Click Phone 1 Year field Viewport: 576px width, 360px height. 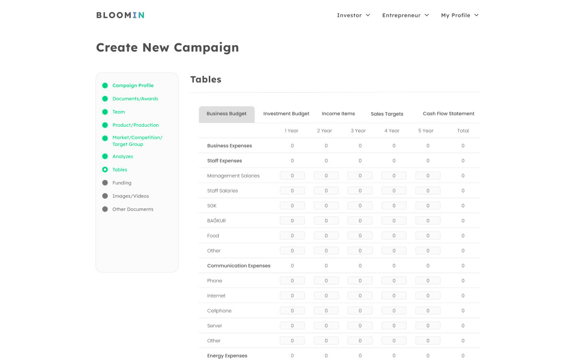292,281
